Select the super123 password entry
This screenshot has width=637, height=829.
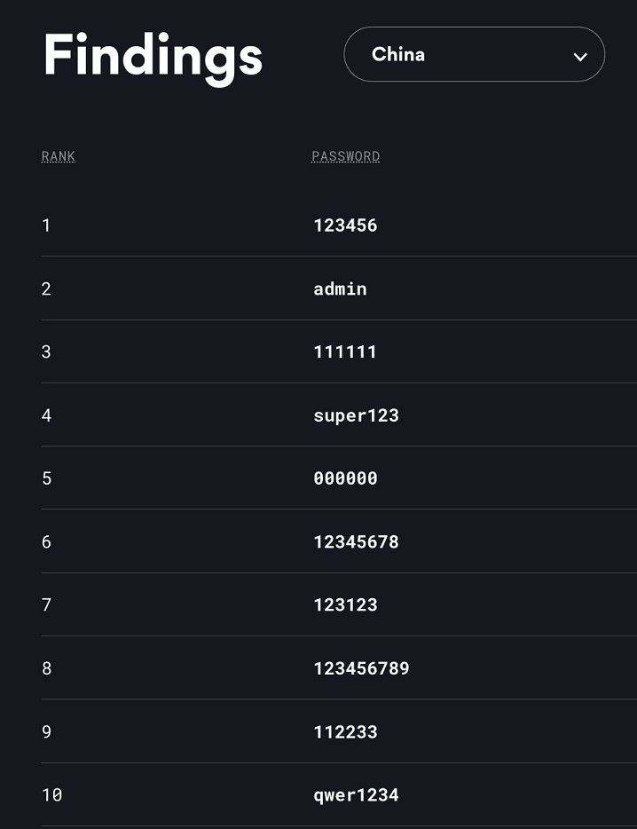click(x=356, y=415)
